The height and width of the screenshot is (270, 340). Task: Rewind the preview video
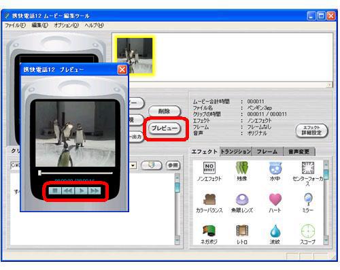(x=68, y=191)
